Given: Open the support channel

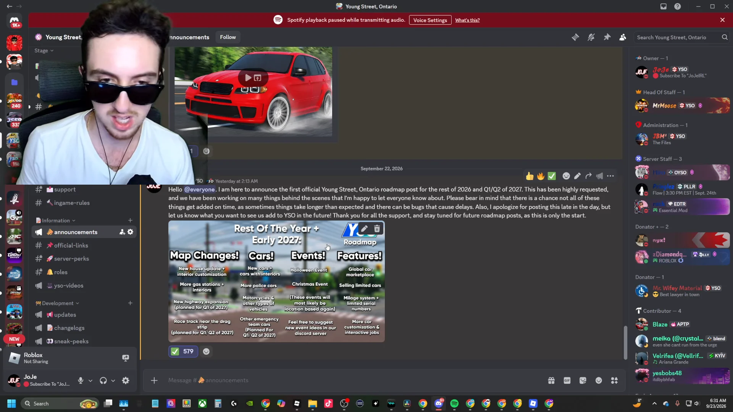Looking at the screenshot, I should [84, 190].
